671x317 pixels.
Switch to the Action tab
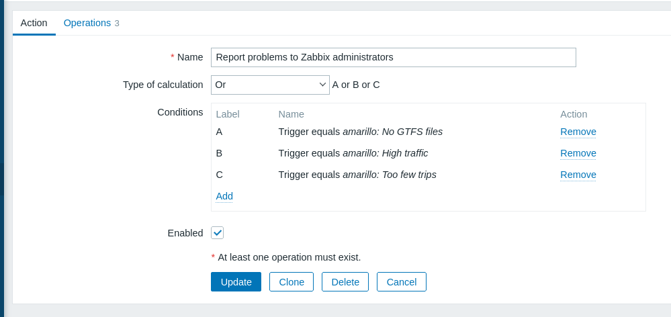click(34, 23)
